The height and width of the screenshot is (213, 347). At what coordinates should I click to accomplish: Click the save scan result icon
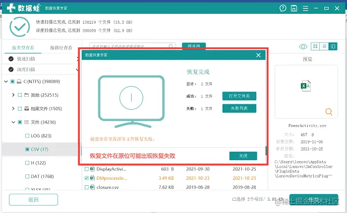pos(294,8)
